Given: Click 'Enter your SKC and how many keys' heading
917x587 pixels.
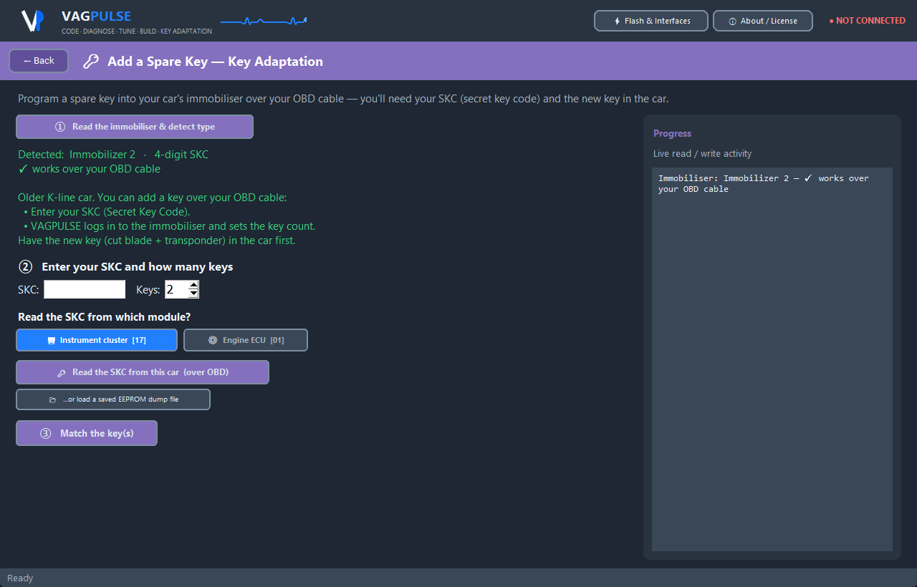Looking at the screenshot, I should pyautogui.click(x=137, y=266).
